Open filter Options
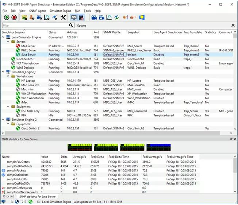238x205 pixels. [81, 26]
